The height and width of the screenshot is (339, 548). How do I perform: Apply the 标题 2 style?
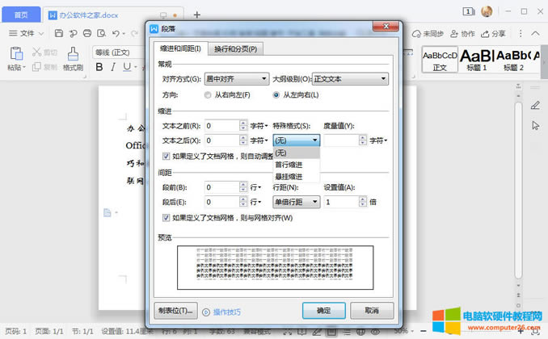[513, 60]
